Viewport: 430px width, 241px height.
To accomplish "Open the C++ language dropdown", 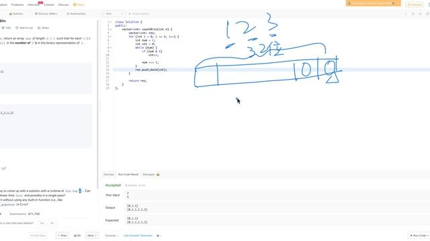I will click(114, 13).
